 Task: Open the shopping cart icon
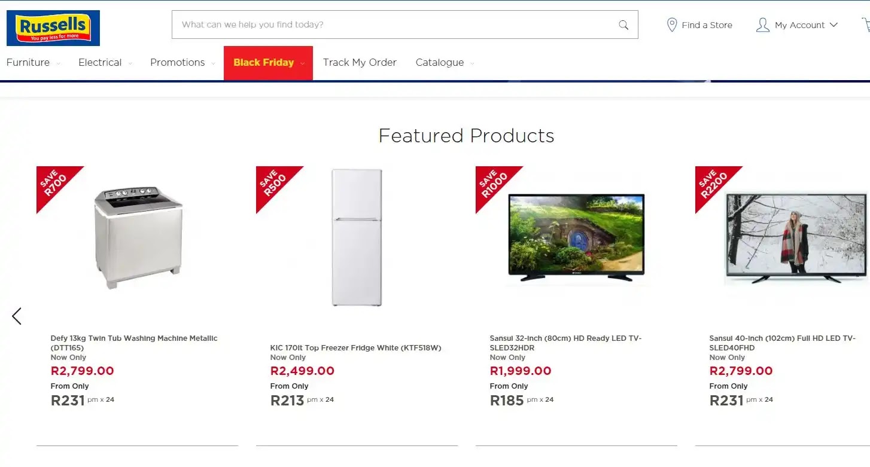[x=866, y=25]
